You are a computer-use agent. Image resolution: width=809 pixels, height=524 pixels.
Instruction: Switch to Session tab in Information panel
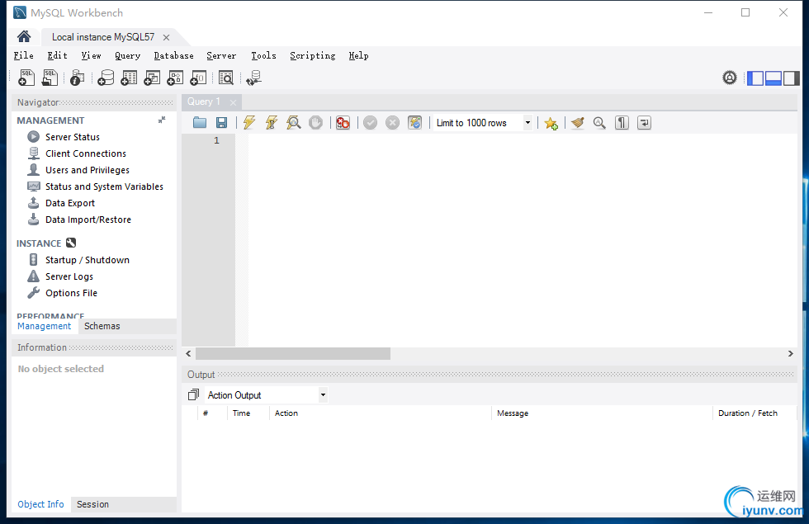click(92, 504)
